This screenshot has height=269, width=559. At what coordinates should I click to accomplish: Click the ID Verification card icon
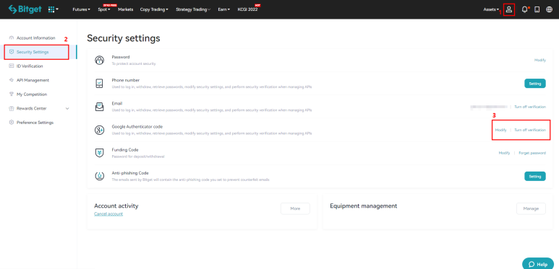pos(12,66)
